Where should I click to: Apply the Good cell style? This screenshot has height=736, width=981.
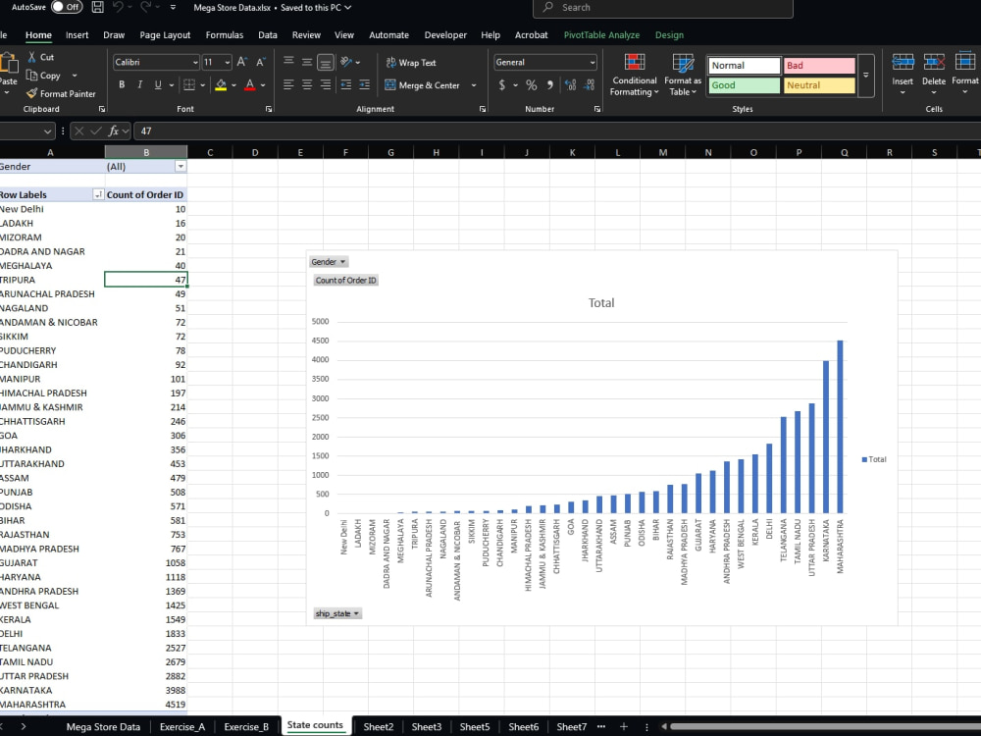click(x=744, y=85)
